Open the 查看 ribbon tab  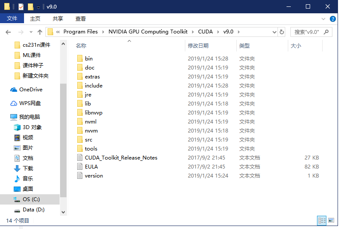point(81,19)
